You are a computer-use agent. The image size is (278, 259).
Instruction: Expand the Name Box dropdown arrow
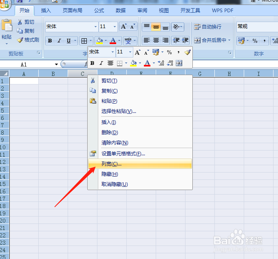coord(56,64)
